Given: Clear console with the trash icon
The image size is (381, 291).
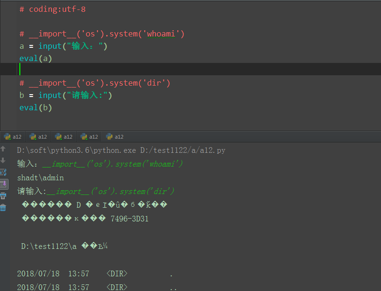Looking at the screenshot, I should tap(3, 208).
